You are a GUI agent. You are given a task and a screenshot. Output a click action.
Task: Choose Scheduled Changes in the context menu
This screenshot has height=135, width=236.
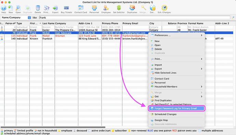pyautogui.click(x=176, y=114)
